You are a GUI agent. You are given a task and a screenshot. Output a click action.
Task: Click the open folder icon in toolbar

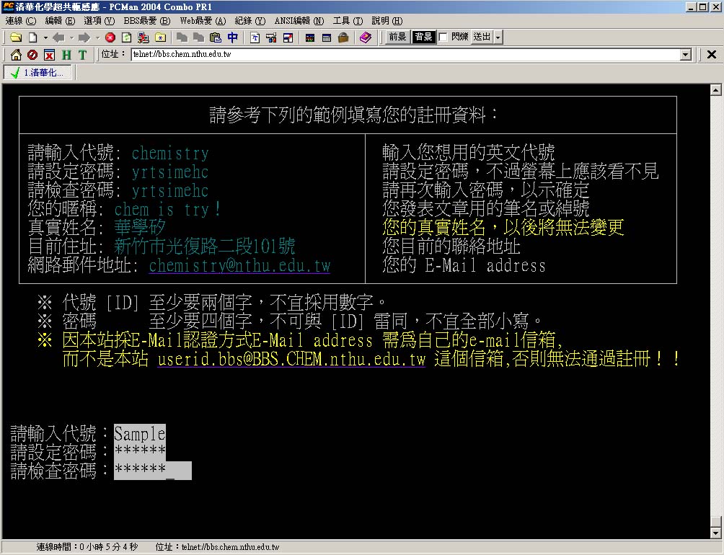[15, 37]
